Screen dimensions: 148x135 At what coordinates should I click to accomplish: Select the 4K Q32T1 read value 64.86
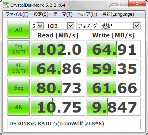point(58,68)
